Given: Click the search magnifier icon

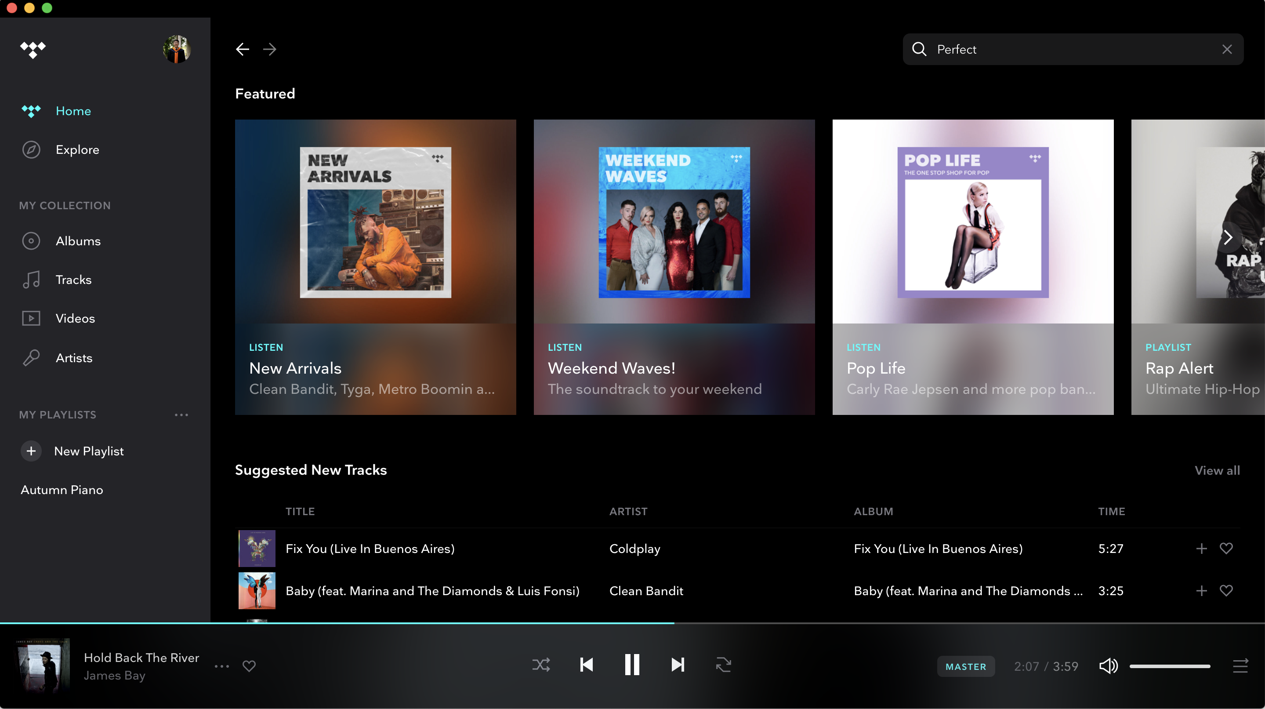Looking at the screenshot, I should coord(919,49).
